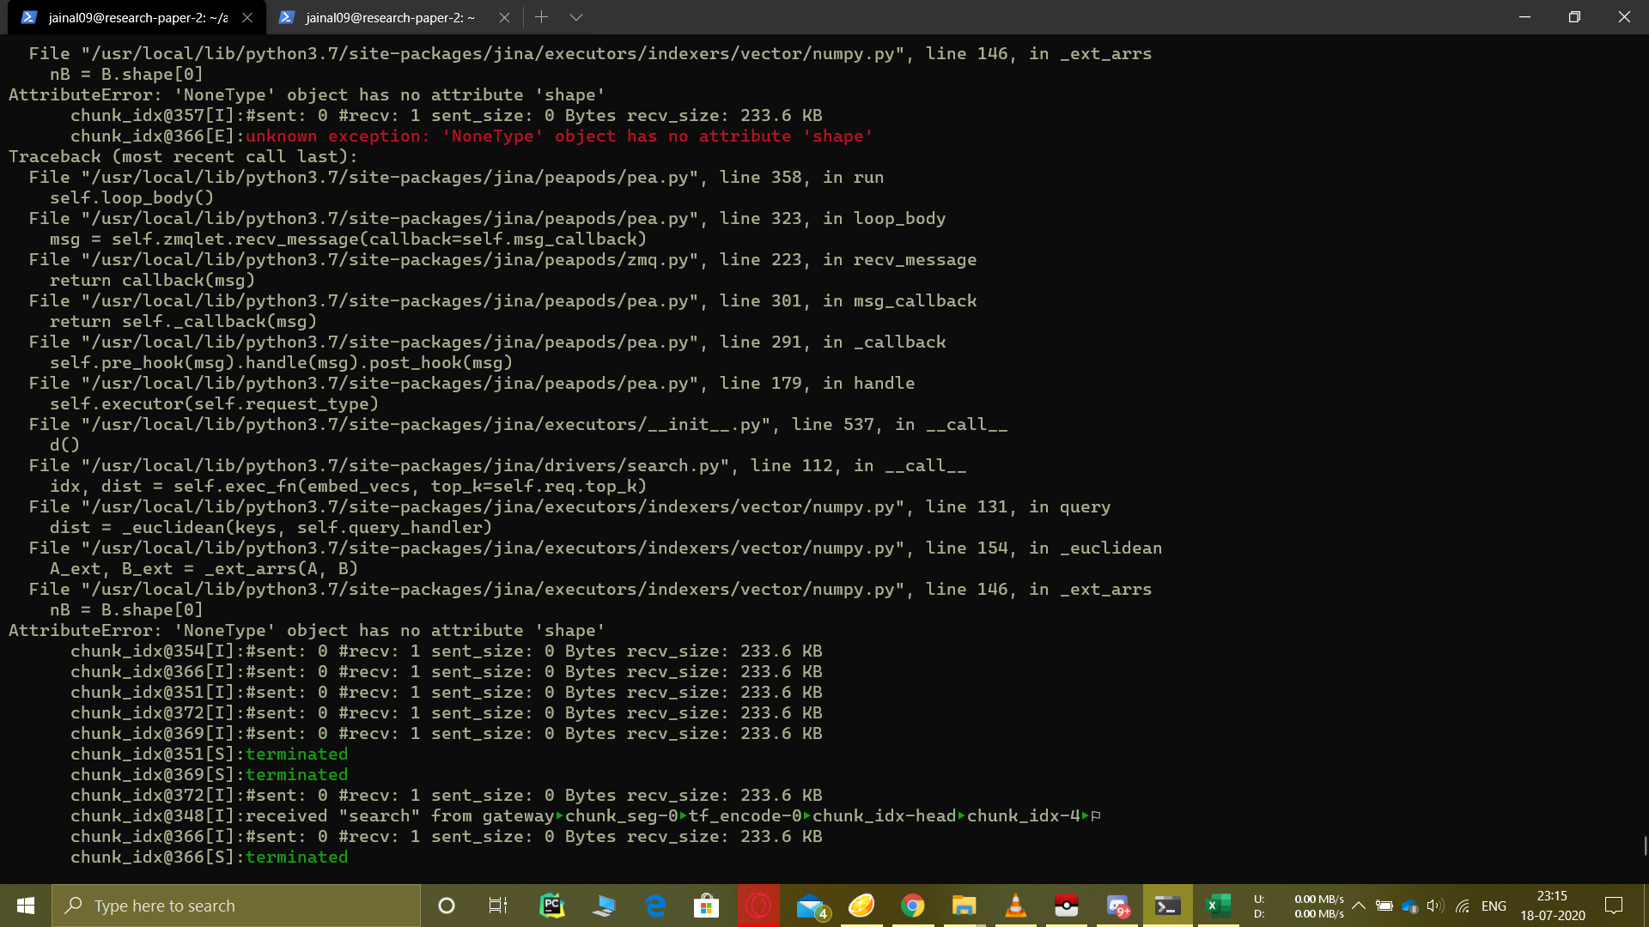Screen dimensions: 1649x927
Task: Toggle WiFi from the system tray
Action: click(x=1462, y=907)
